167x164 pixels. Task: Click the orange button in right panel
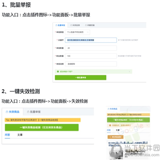pos(115,137)
